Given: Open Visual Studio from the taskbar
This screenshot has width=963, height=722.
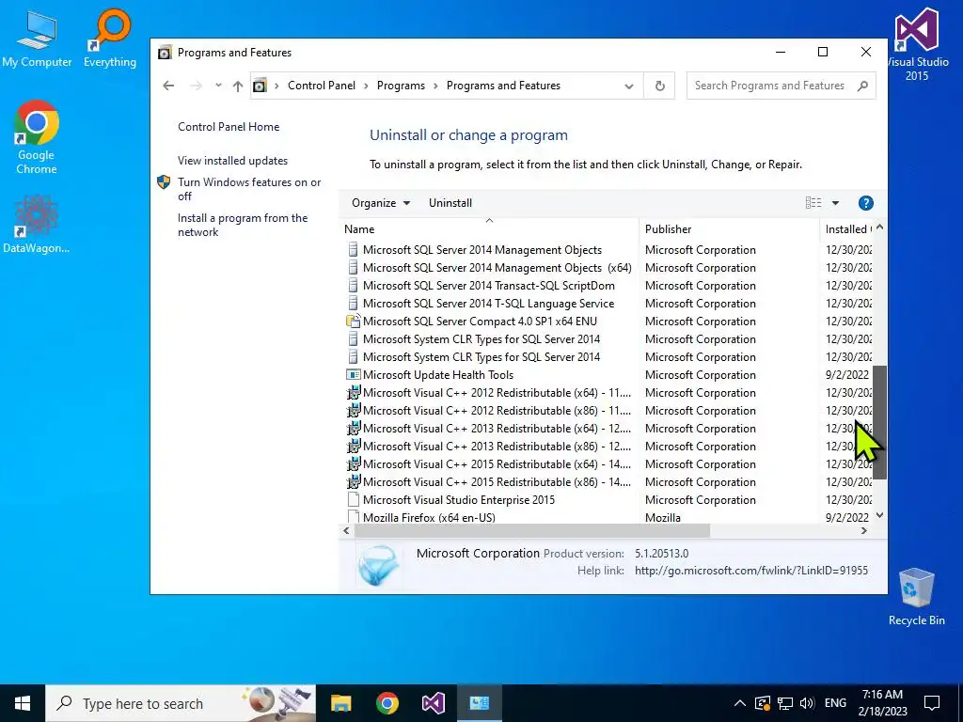Looking at the screenshot, I should click(433, 703).
